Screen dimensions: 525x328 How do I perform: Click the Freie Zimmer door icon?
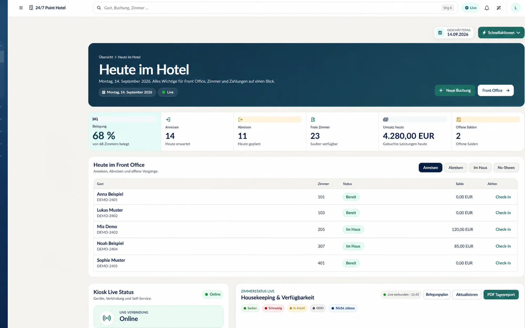click(313, 120)
